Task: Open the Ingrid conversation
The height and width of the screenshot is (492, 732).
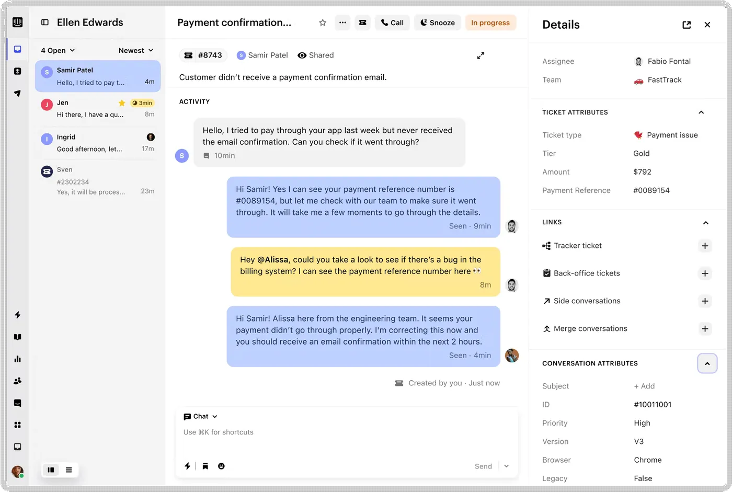Action: [98, 143]
